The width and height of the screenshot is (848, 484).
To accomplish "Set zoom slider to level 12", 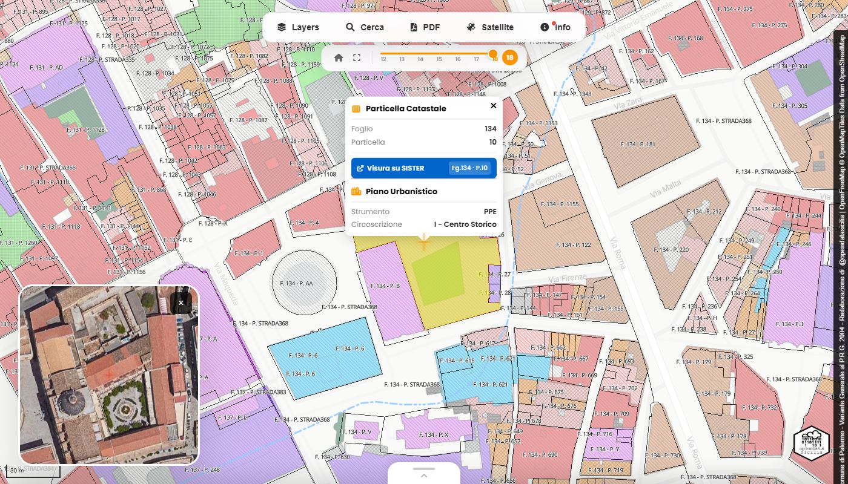I will pyautogui.click(x=383, y=59).
